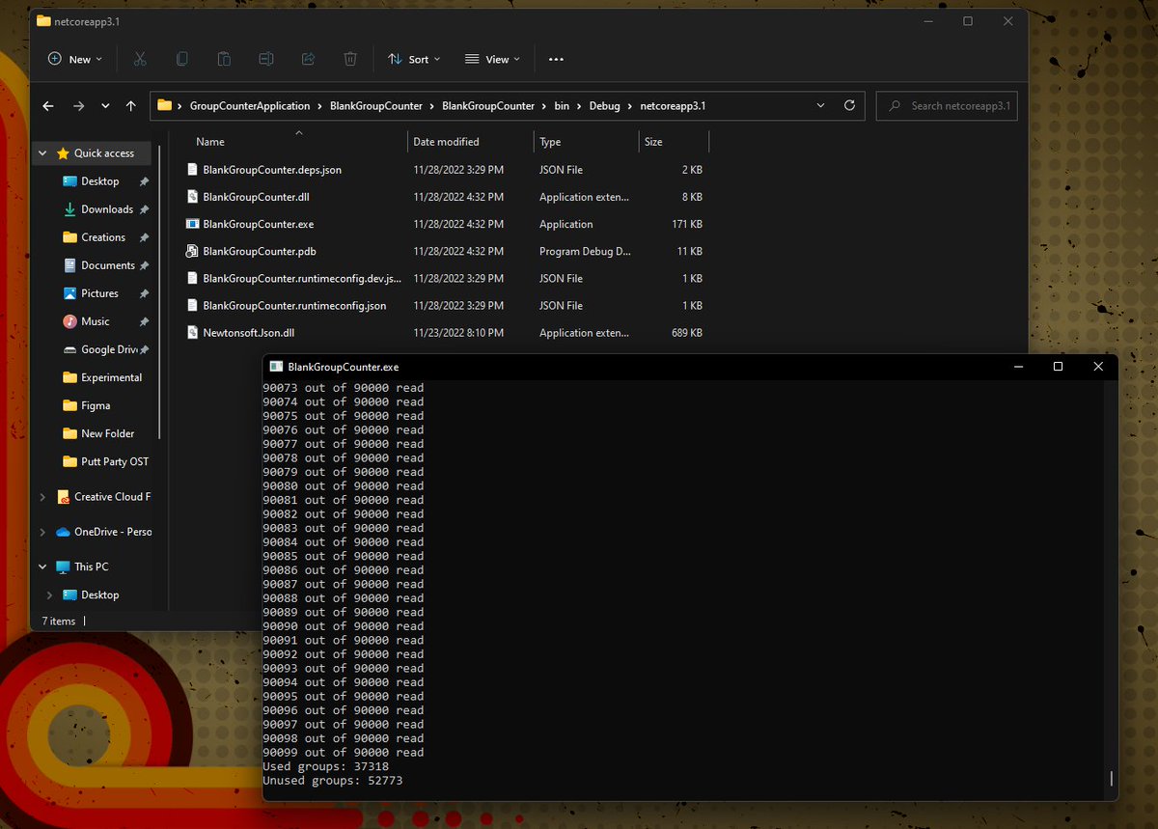Viewport: 1158px width, 829px height.
Task: Click the BlankGroupCounter.exe file icon
Action: [192, 224]
